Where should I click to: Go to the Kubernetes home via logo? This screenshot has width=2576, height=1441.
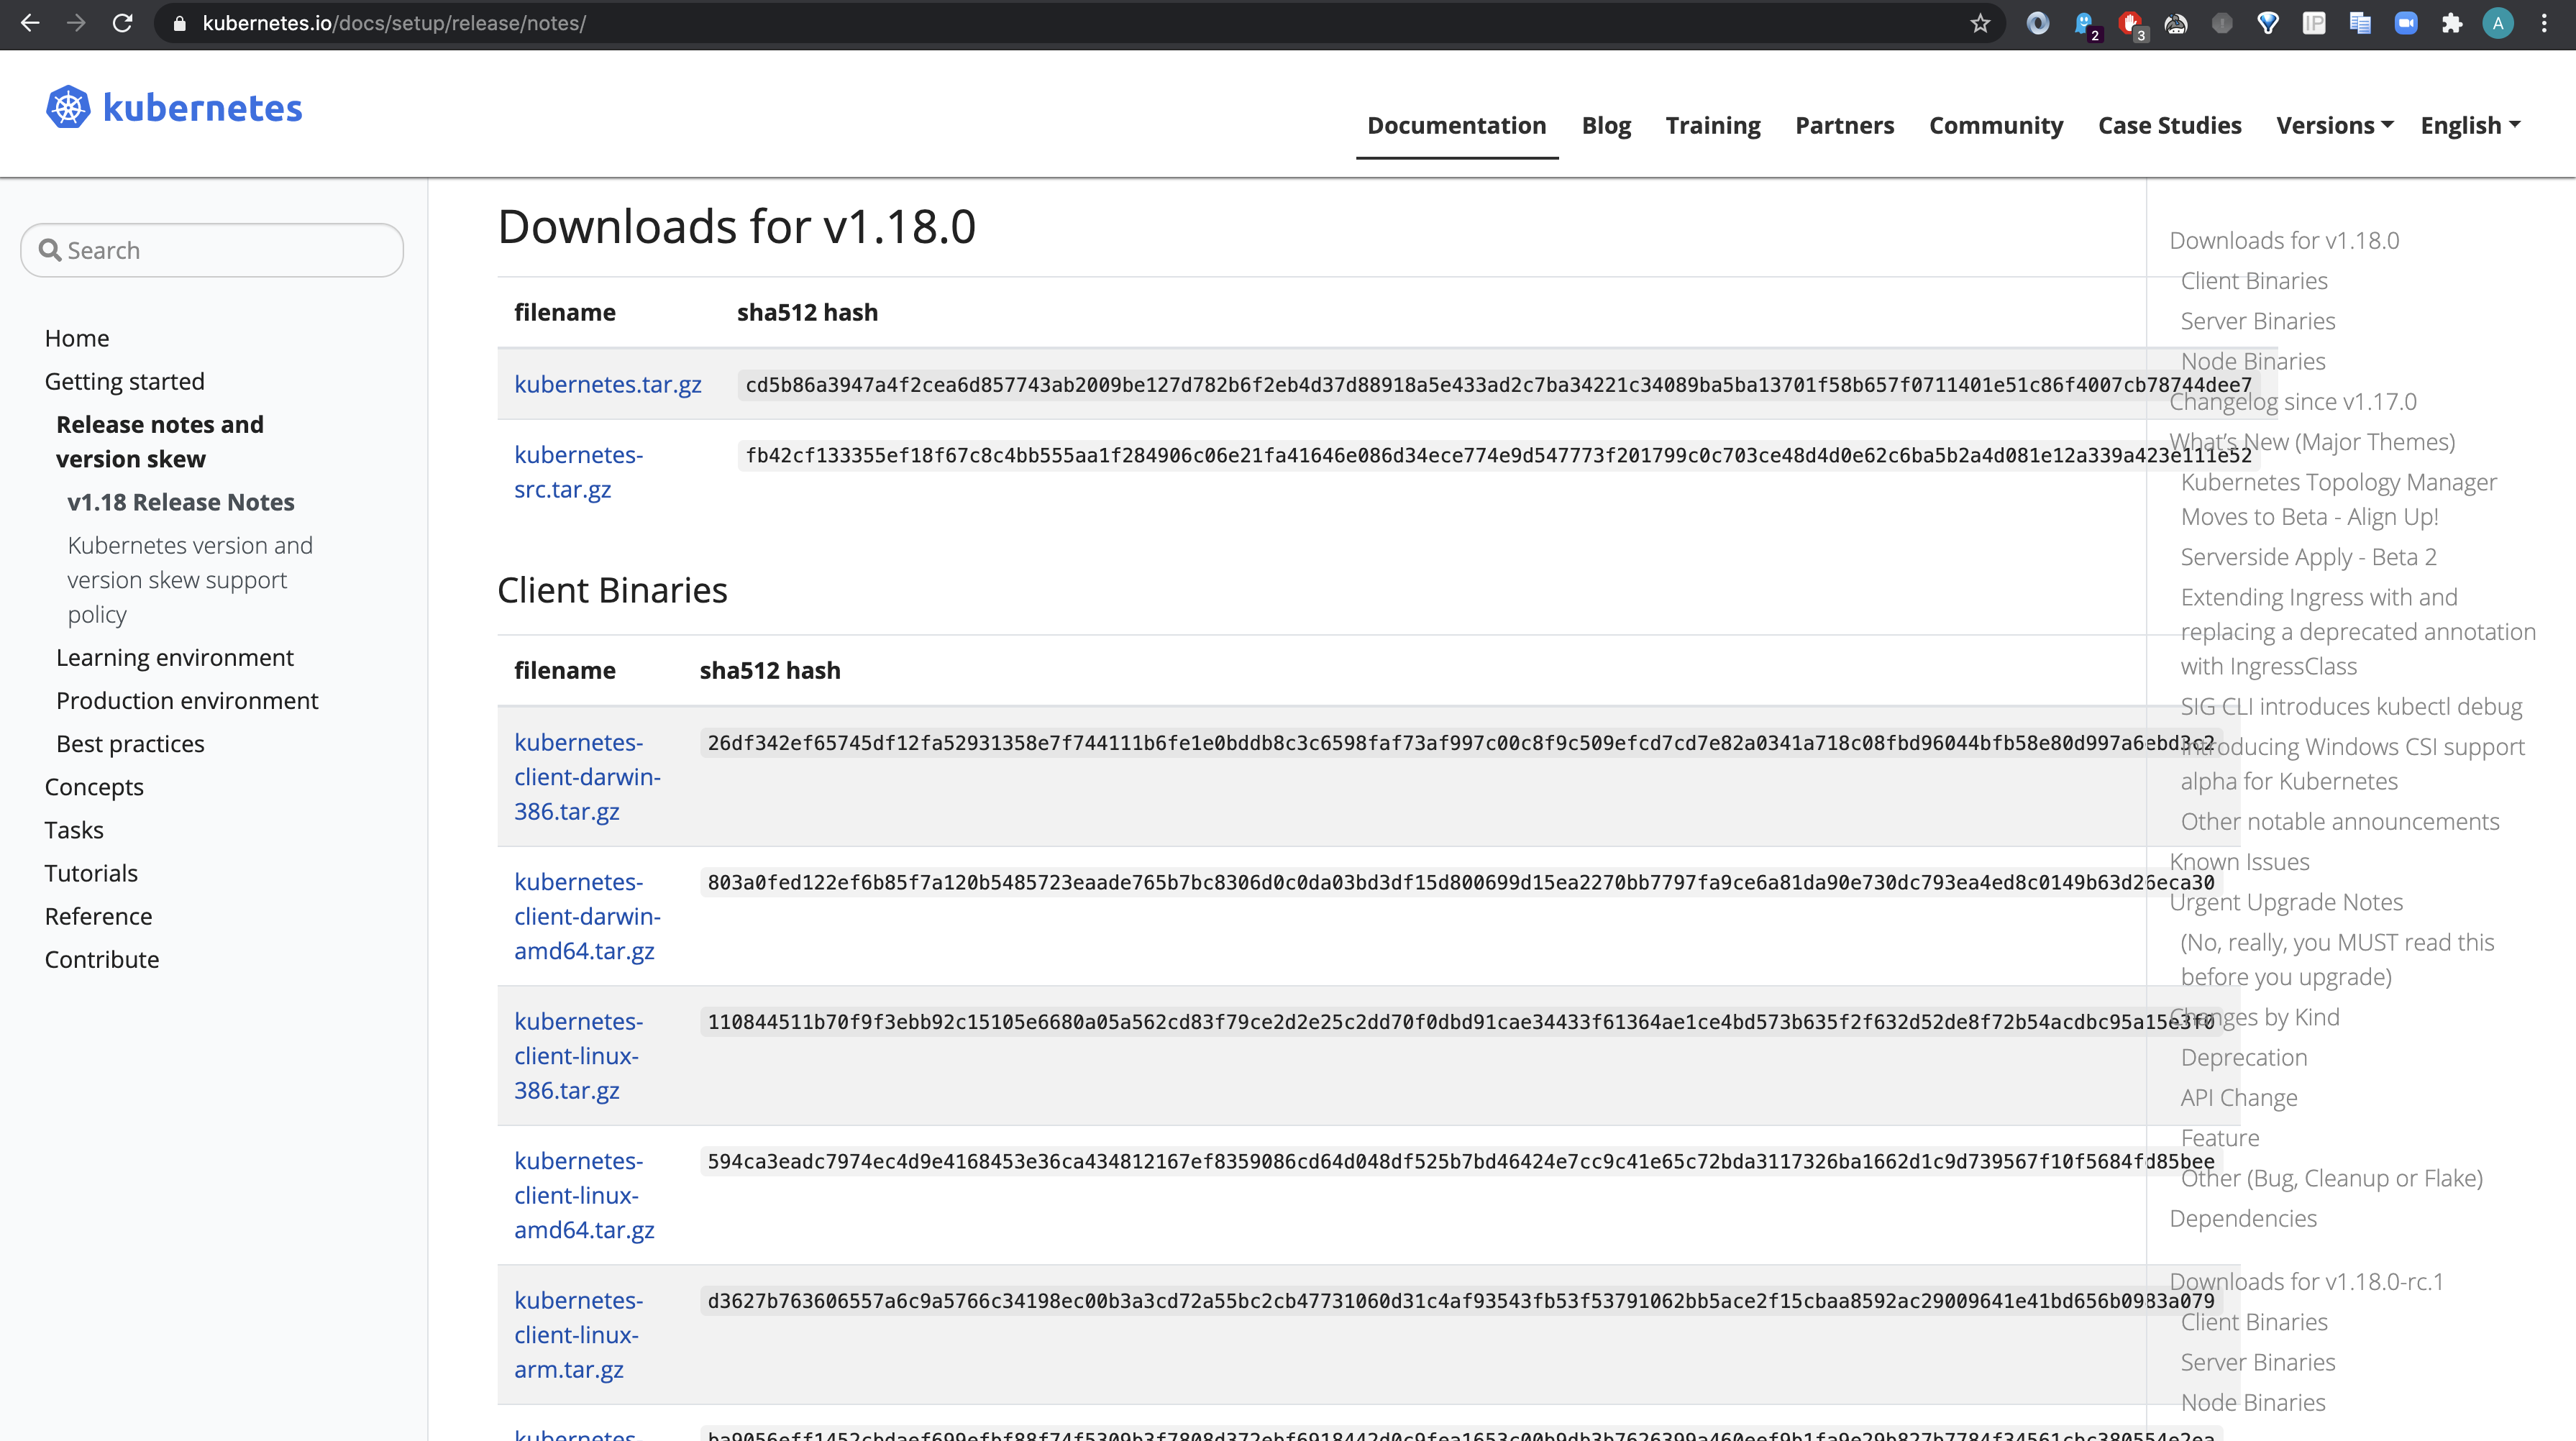click(174, 107)
